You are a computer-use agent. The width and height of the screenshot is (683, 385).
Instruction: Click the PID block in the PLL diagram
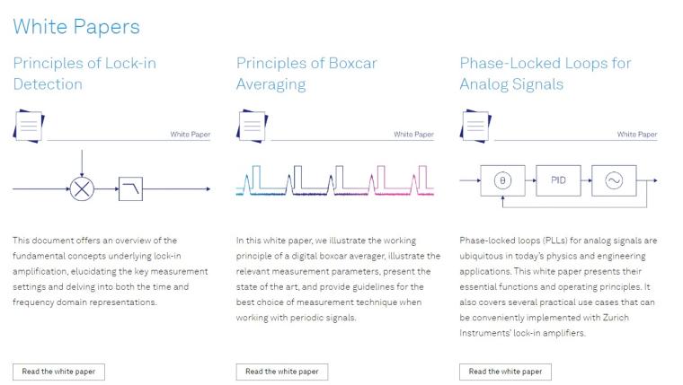click(558, 180)
